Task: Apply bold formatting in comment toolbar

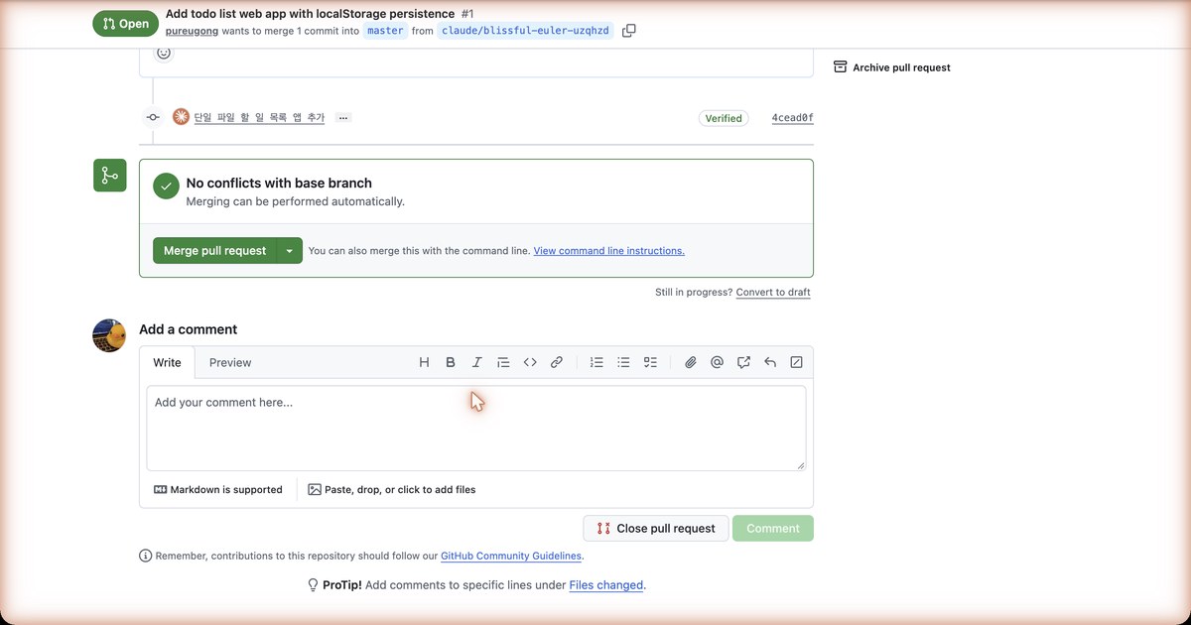Action: pos(451,362)
